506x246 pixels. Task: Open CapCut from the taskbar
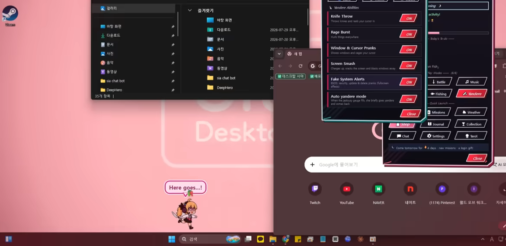coord(335,239)
